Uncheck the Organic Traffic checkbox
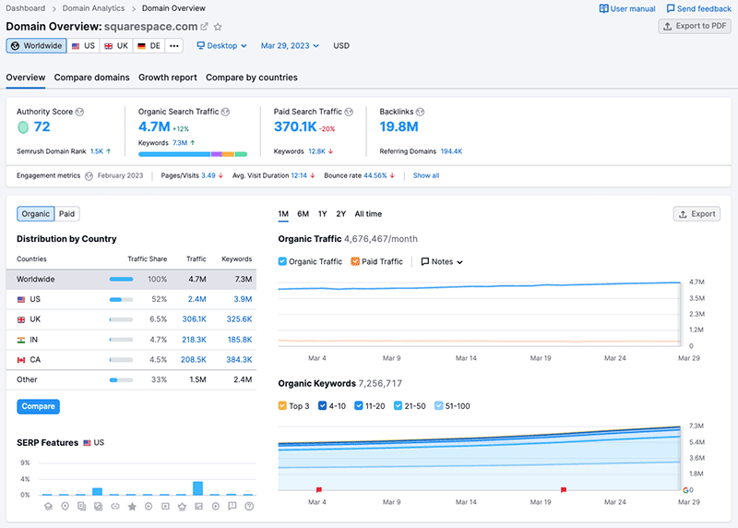This screenshot has width=738, height=528. [x=282, y=261]
